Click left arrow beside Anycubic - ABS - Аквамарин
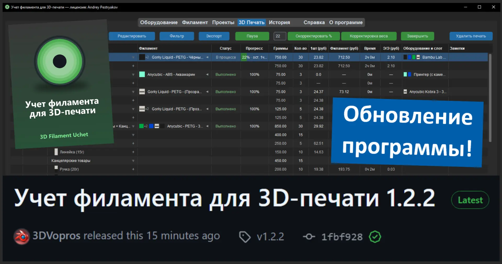This screenshot has height=264, width=502. [x=207, y=74]
